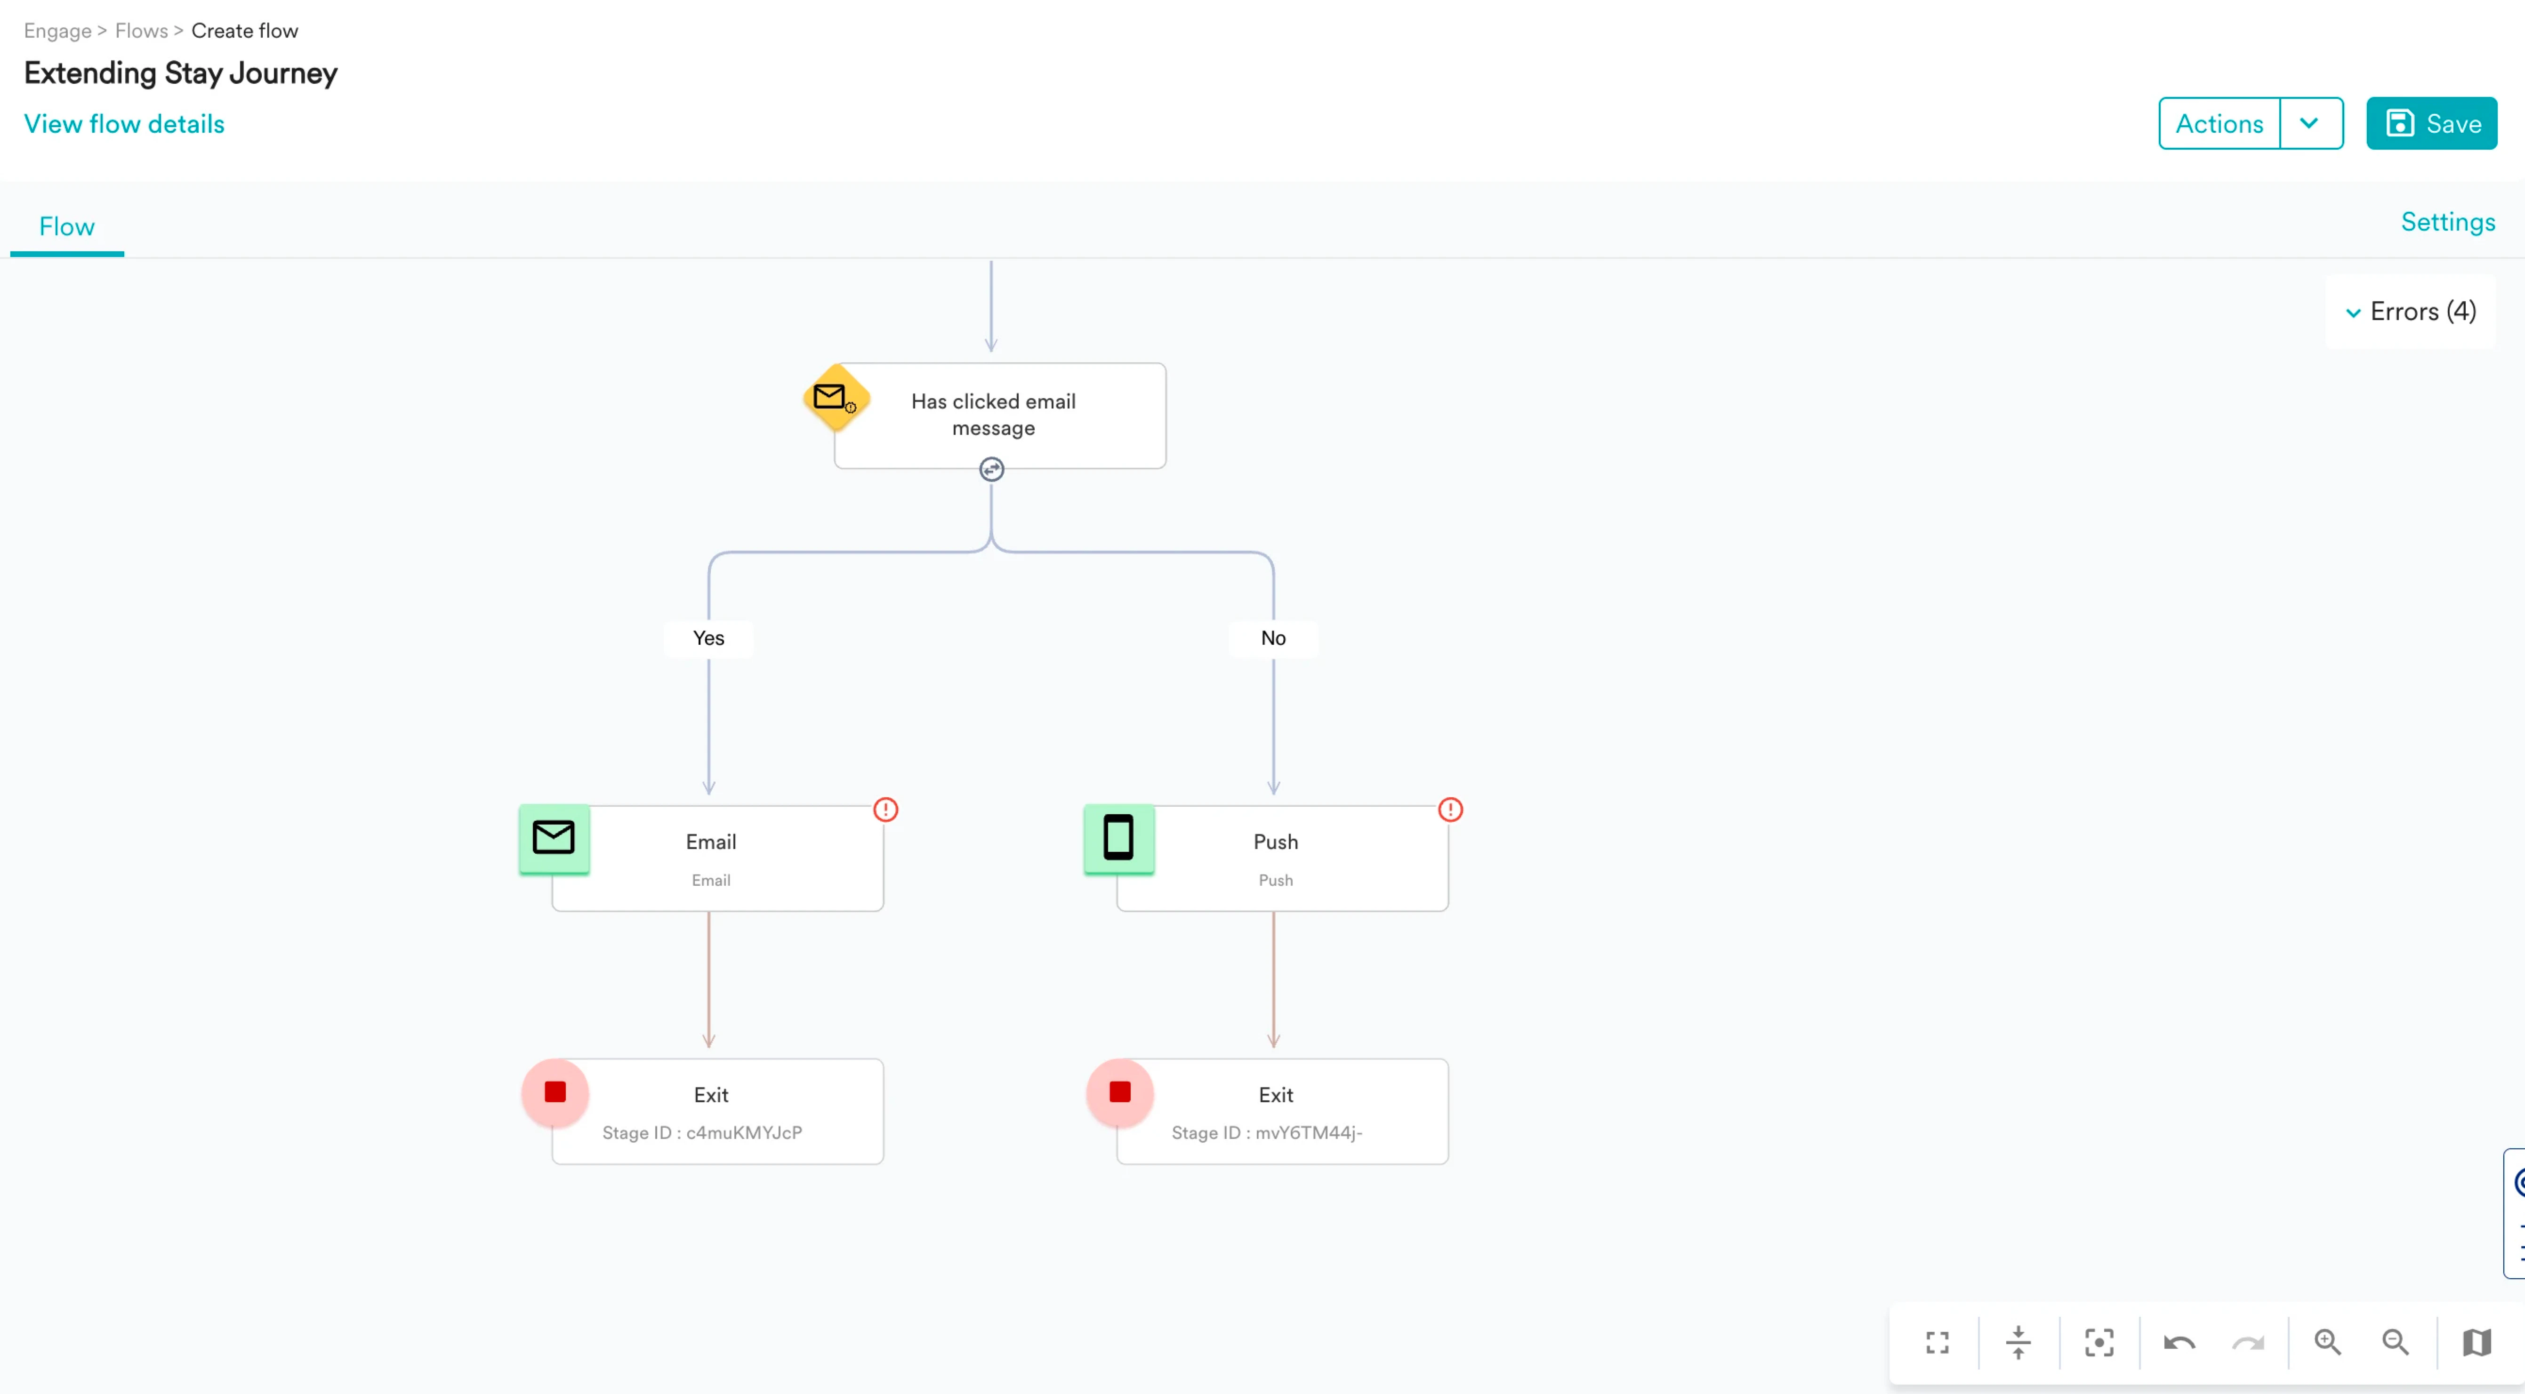Click the swap branches icon under condition node
Image resolution: width=2525 pixels, height=1394 pixels.
991,470
